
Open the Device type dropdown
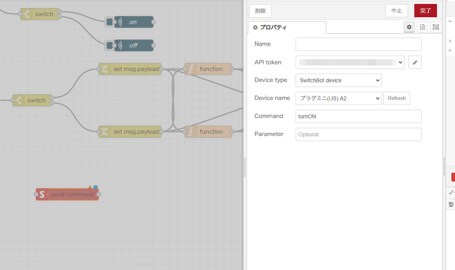coord(338,80)
